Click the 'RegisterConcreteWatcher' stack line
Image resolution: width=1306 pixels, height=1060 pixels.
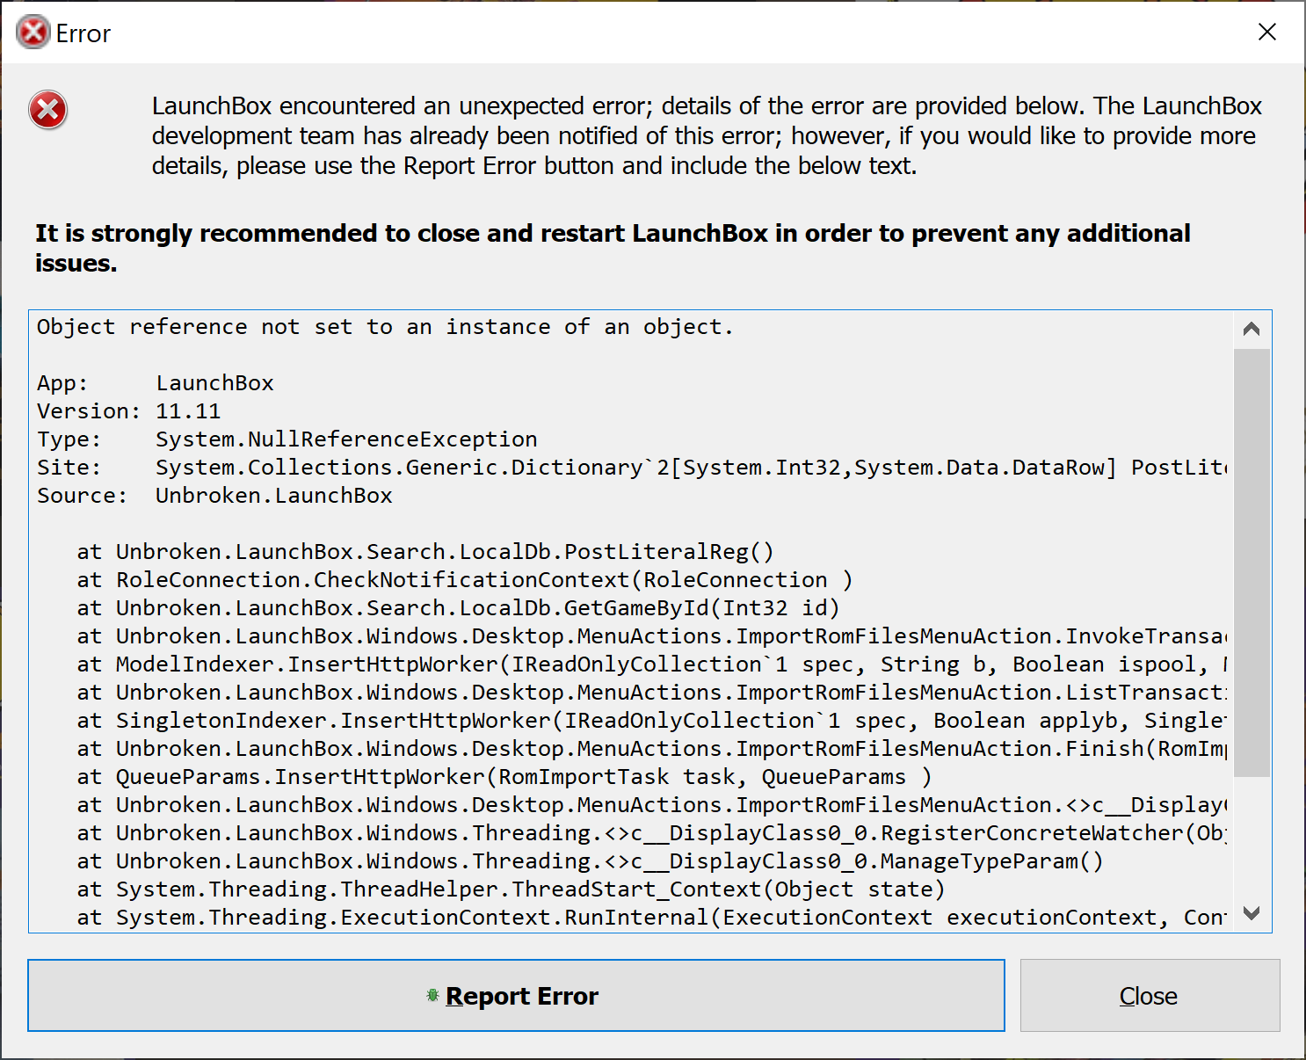coord(652,833)
